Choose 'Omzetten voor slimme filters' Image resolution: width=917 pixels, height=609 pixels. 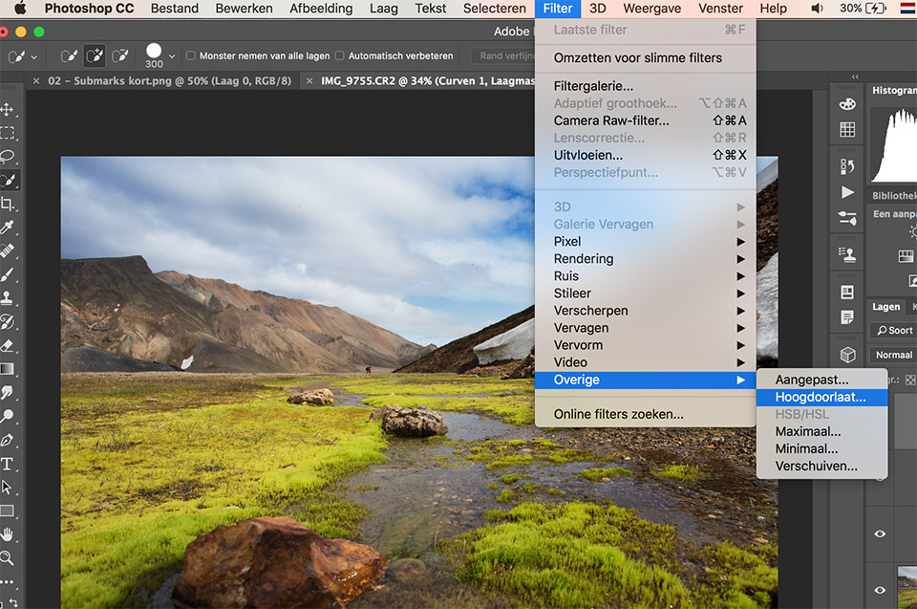pyautogui.click(x=645, y=58)
